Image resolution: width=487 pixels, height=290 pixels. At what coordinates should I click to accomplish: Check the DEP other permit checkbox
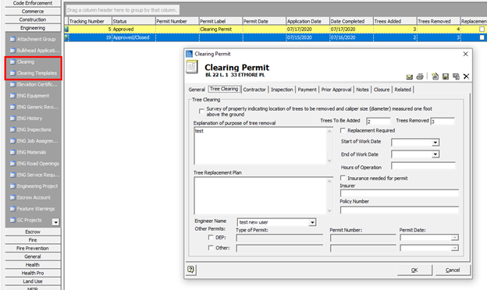click(x=211, y=237)
